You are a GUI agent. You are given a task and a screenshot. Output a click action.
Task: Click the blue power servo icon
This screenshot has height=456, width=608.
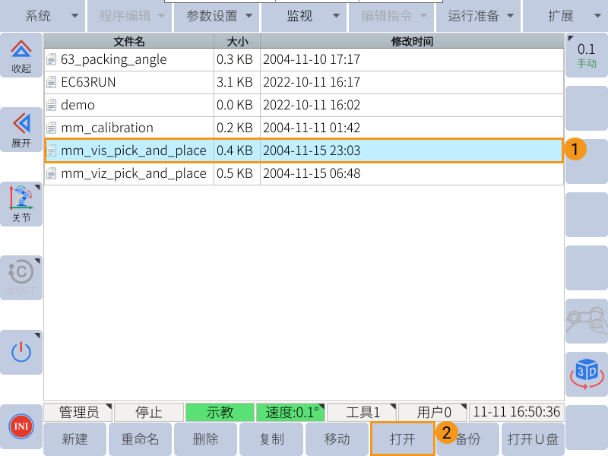pos(21,352)
